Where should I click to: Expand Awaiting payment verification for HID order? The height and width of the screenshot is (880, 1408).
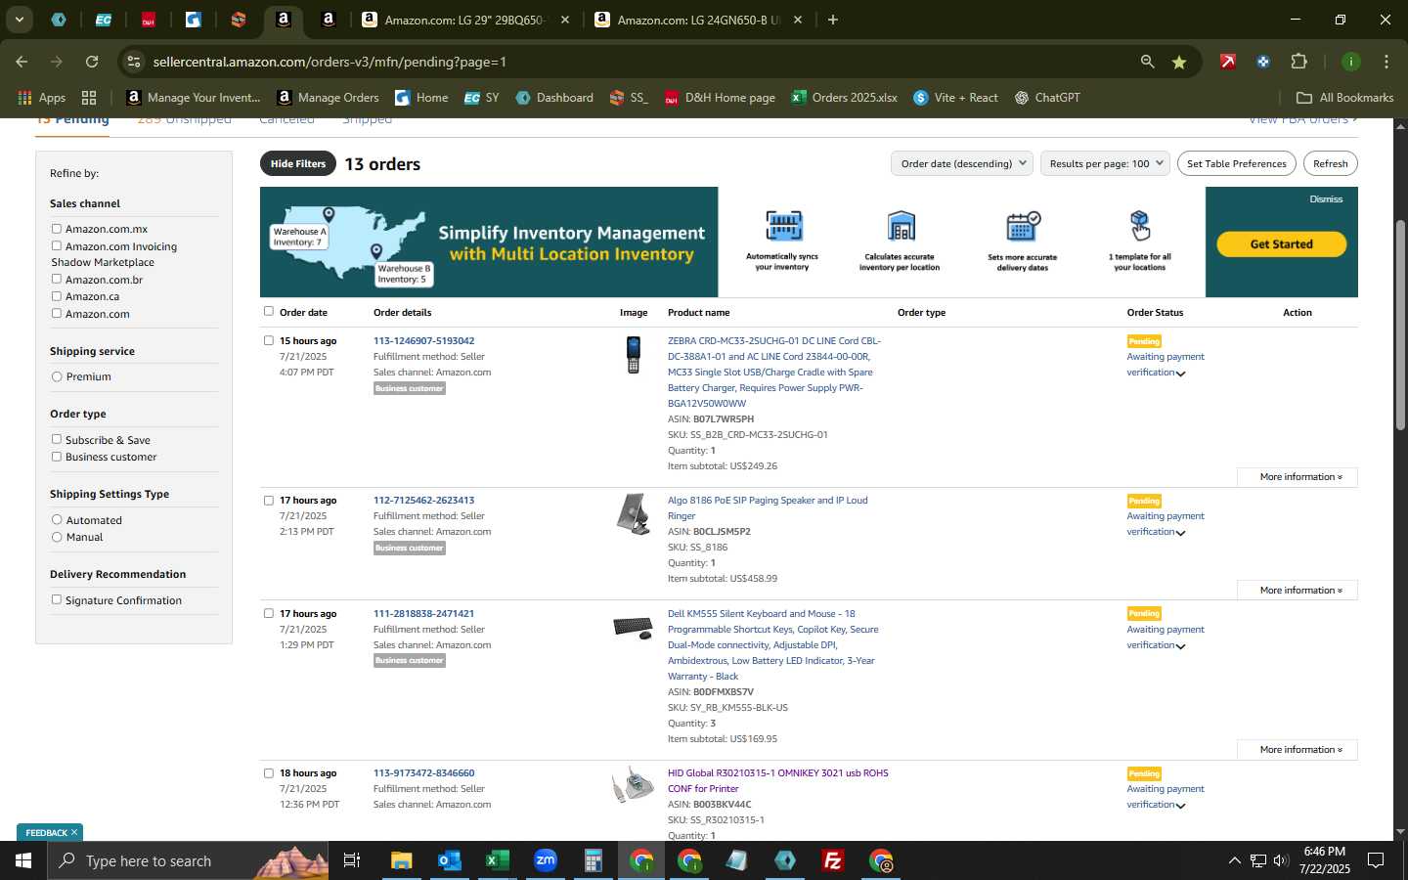(1180, 806)
